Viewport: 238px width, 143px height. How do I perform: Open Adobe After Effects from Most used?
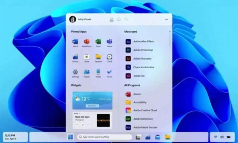pyautogui.click(x=140, y=41)
